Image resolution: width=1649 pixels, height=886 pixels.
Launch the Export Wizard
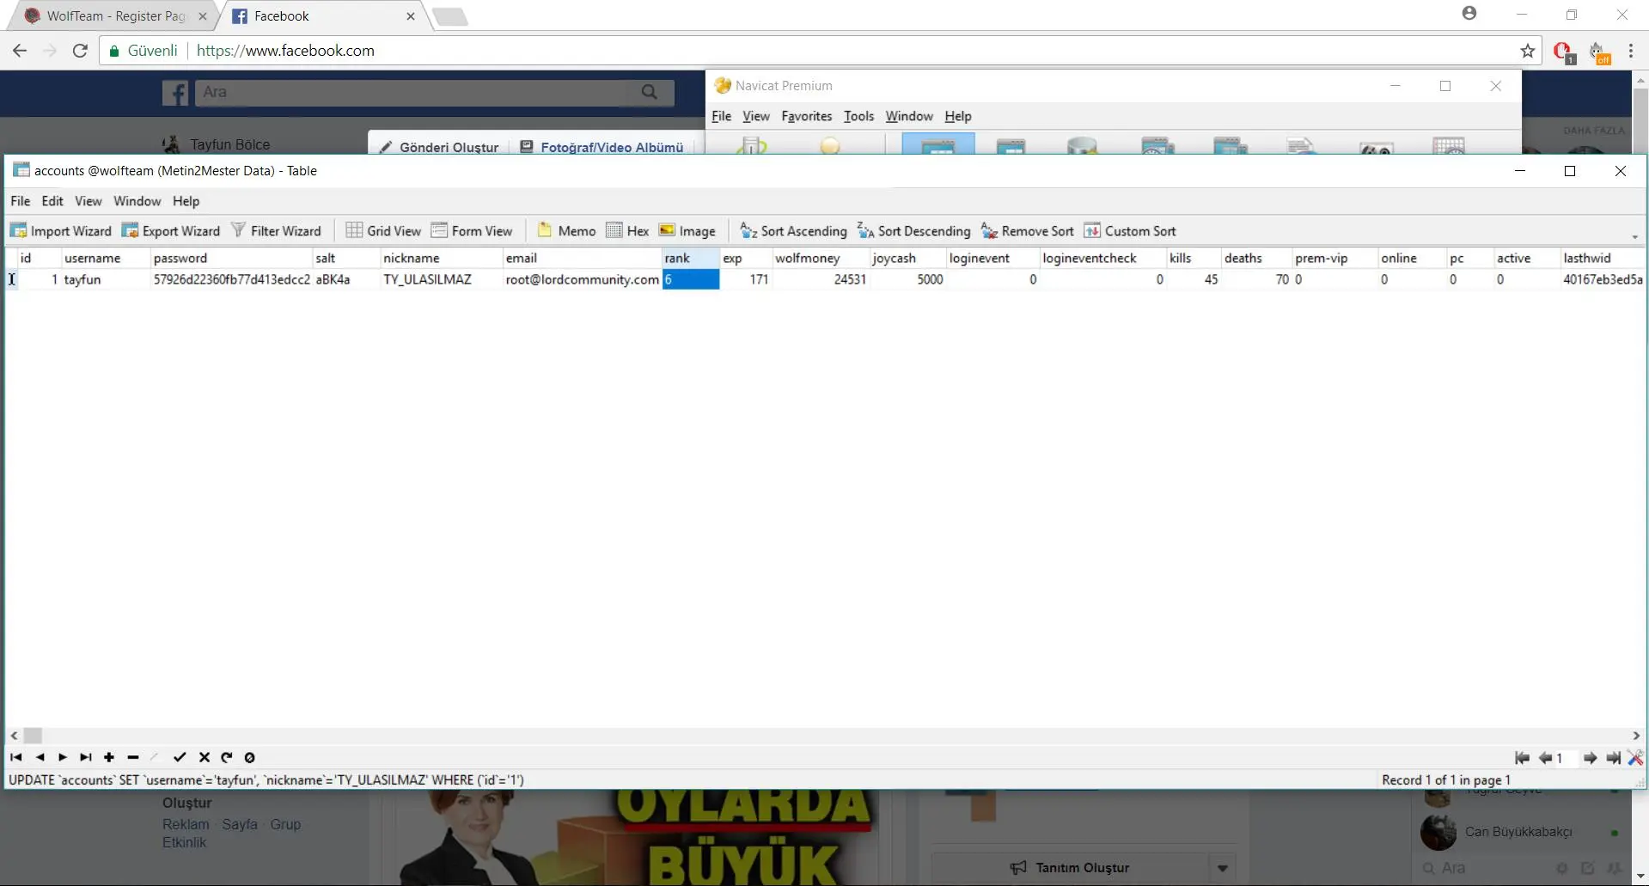point(171,231)
